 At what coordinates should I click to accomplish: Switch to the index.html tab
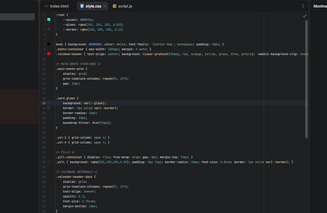(57, 6)
